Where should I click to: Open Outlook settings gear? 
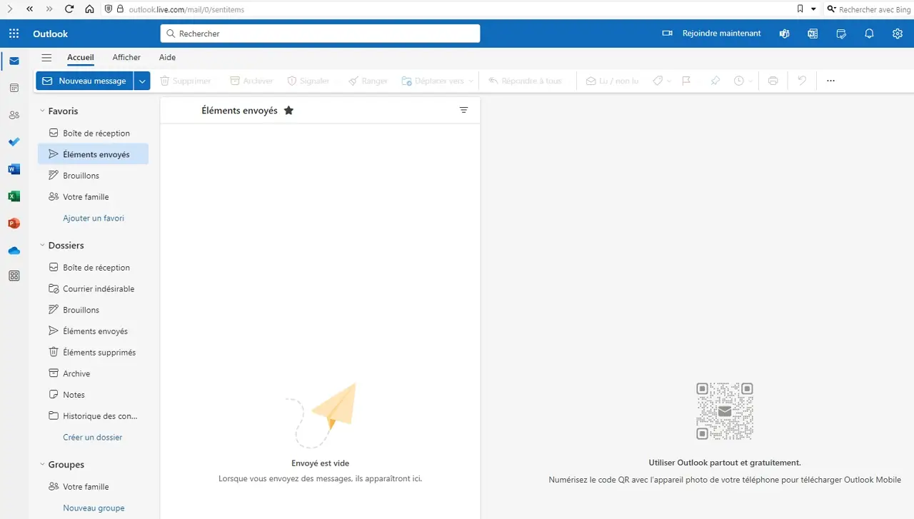[x=898, y=34]
